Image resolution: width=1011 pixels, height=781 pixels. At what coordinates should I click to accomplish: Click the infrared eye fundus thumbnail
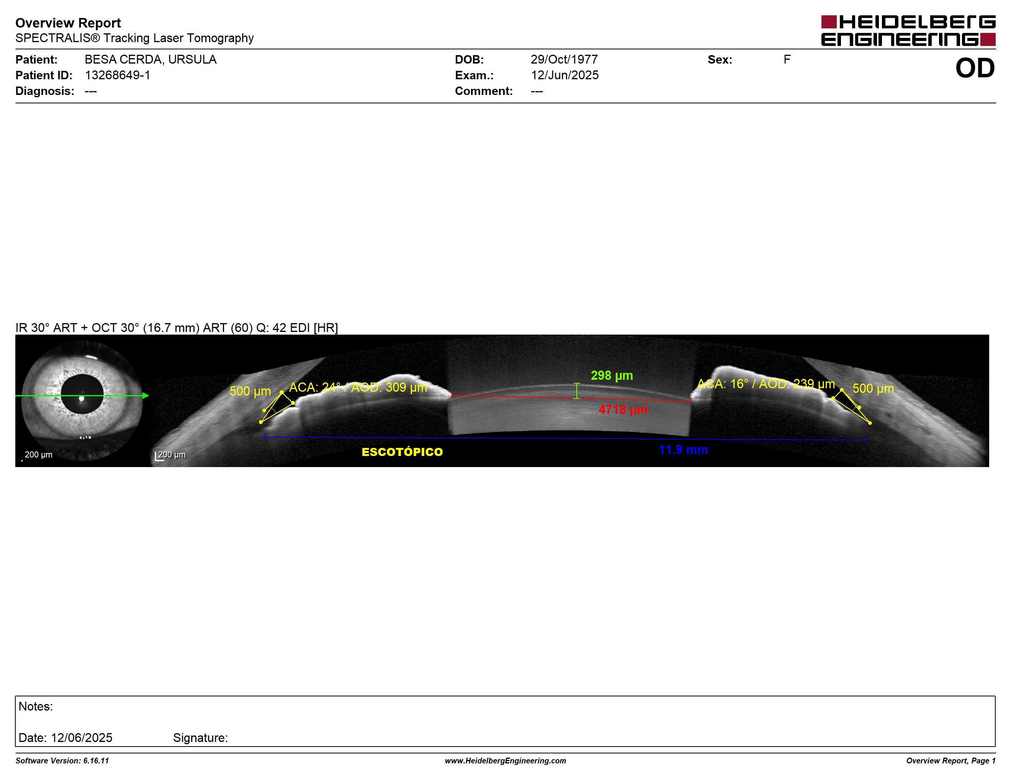pyautogui.click(x=82, y=400)
